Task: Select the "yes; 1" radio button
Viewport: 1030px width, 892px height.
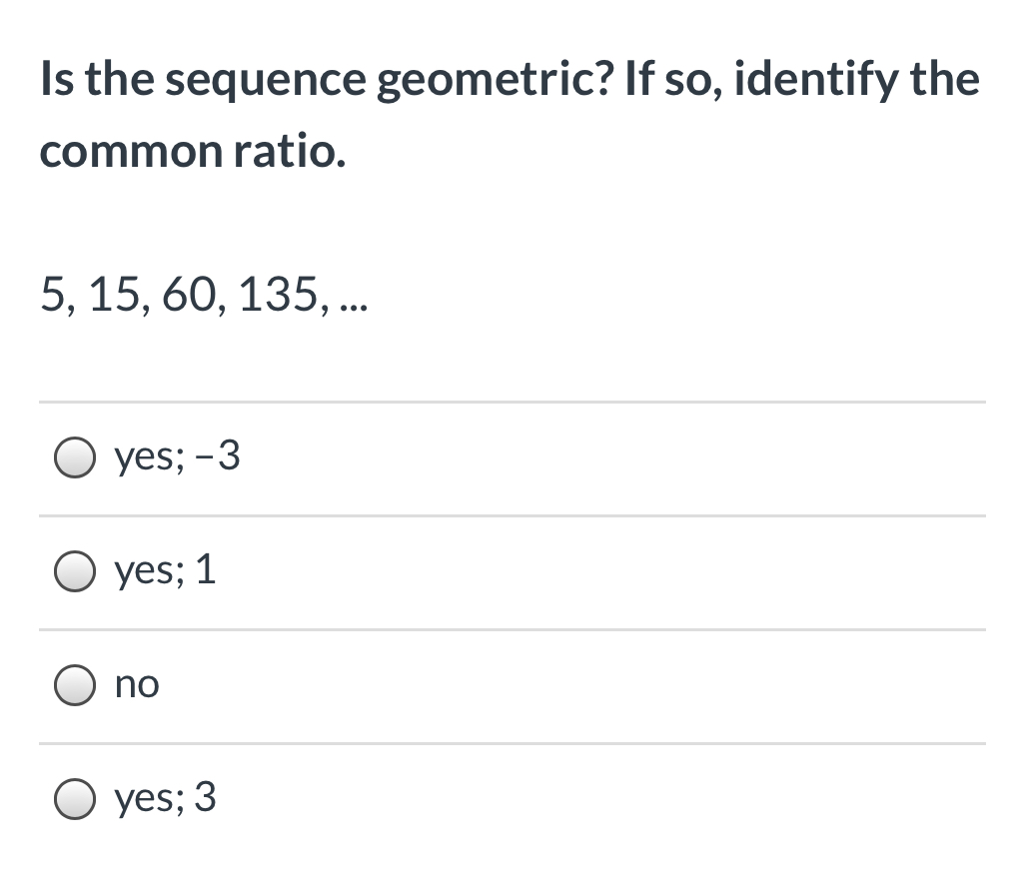Action: (76, 572)
